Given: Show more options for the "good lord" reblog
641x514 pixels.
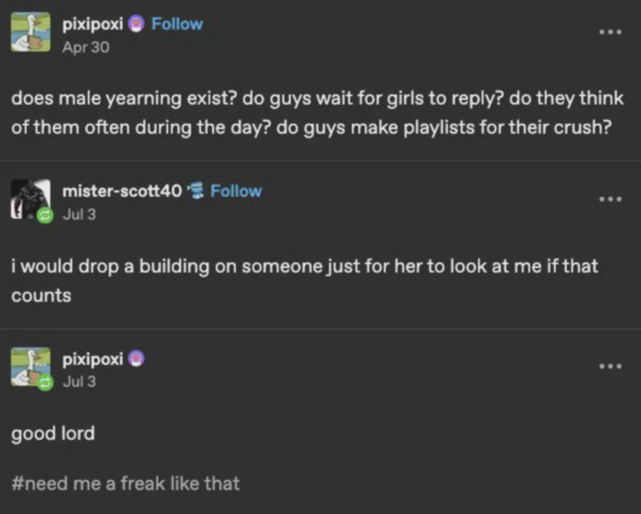Looking at the screenshot, I should coord(610,365).
